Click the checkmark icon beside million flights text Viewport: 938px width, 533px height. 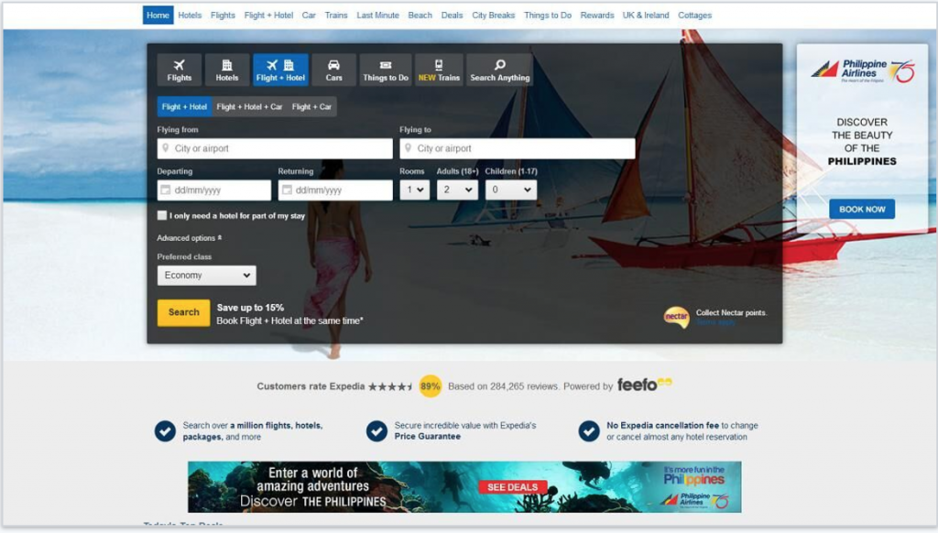point(165,430)
